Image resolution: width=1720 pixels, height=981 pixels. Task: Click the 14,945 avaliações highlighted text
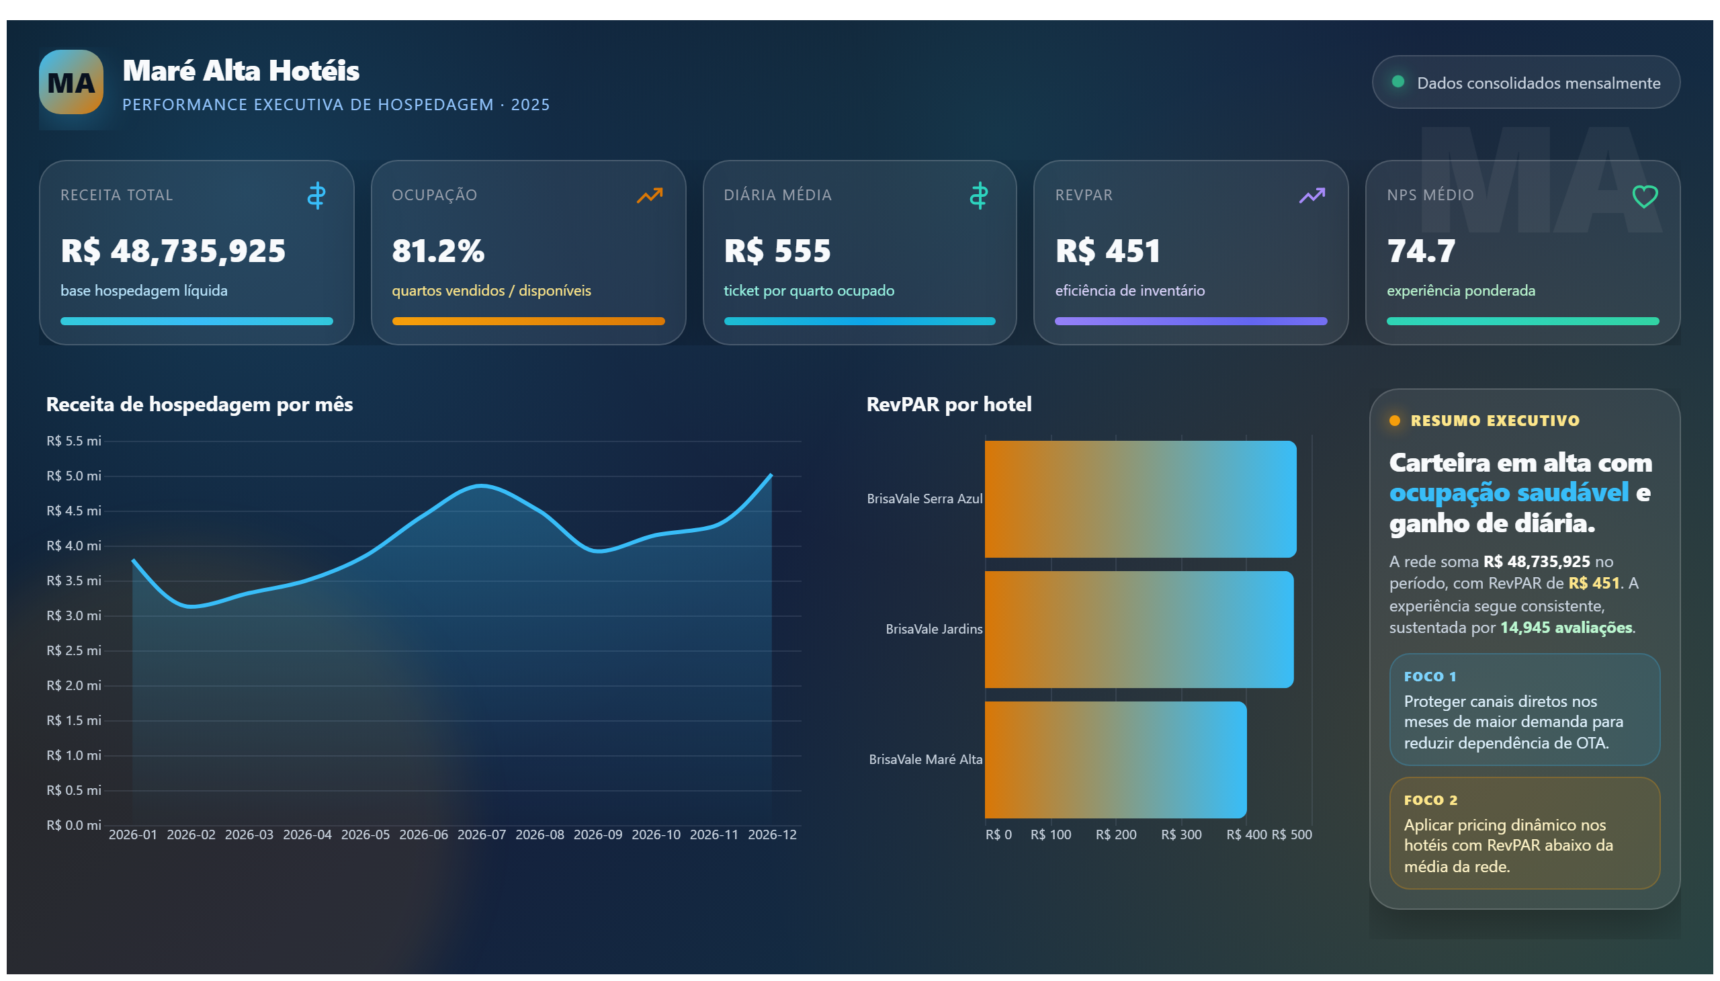pyautogui.click(x=1565, y=628)
